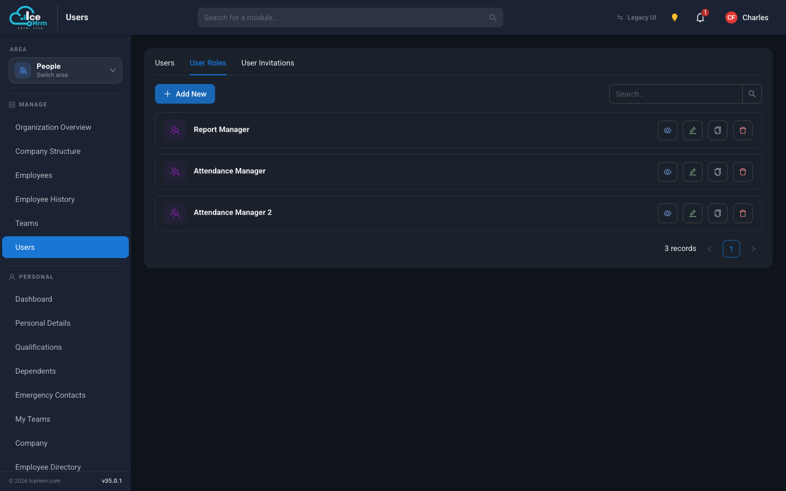The image size is (786, 491).
Task: Open Qualifications in sidebar
Action: point(65,347)
